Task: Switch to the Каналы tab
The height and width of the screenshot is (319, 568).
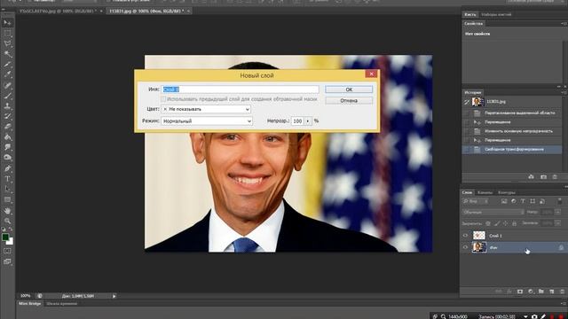Action: (485, 192)
